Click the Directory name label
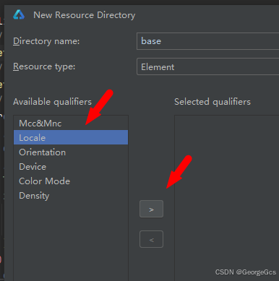 46,41
